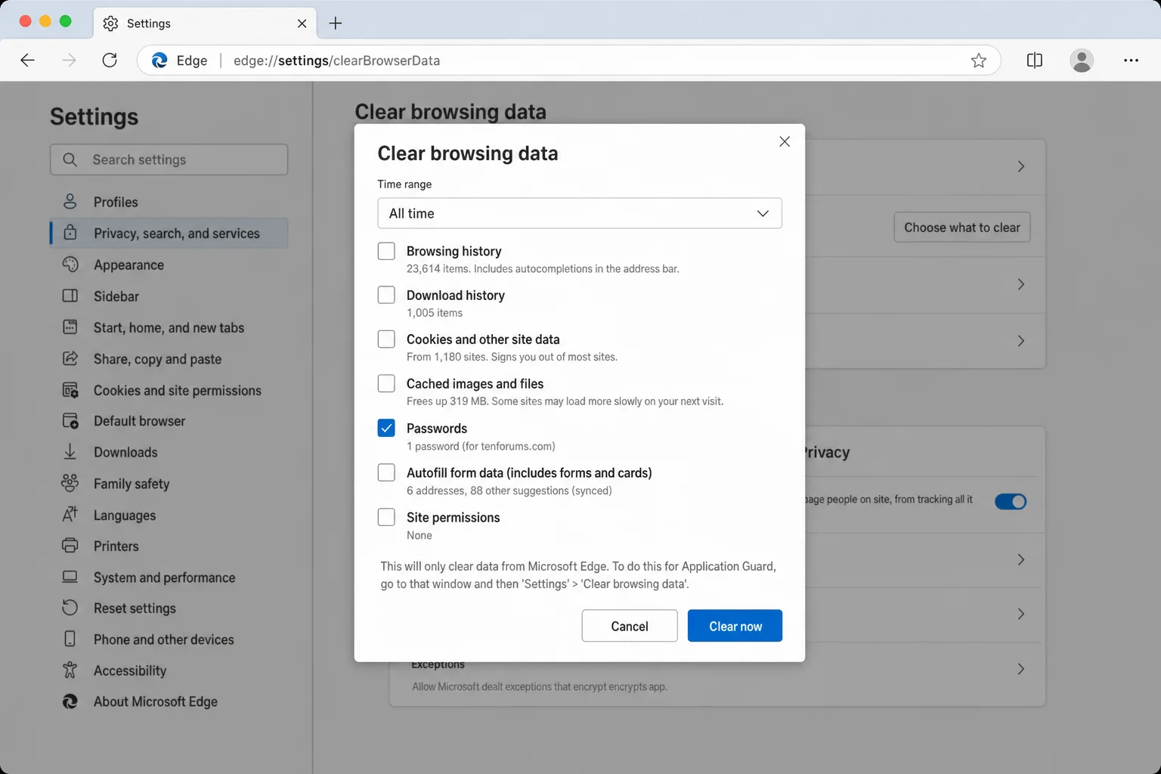Click the Accessibility figure icon
Screen dimensions: 1161x774
click(70, 670)
